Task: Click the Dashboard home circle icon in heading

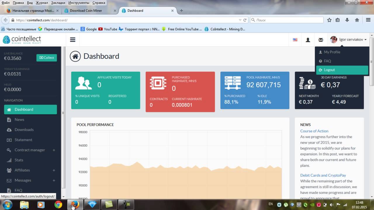Action: coord(75,56)
